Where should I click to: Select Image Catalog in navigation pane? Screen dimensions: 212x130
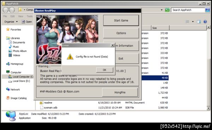(18, 98)
